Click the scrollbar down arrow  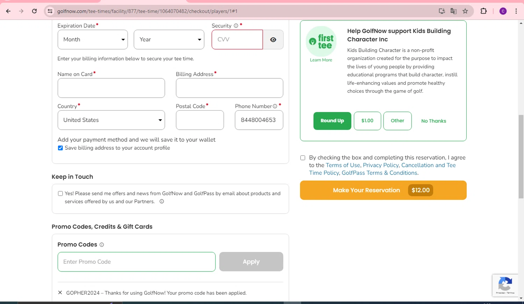click(x=521, y=298)
